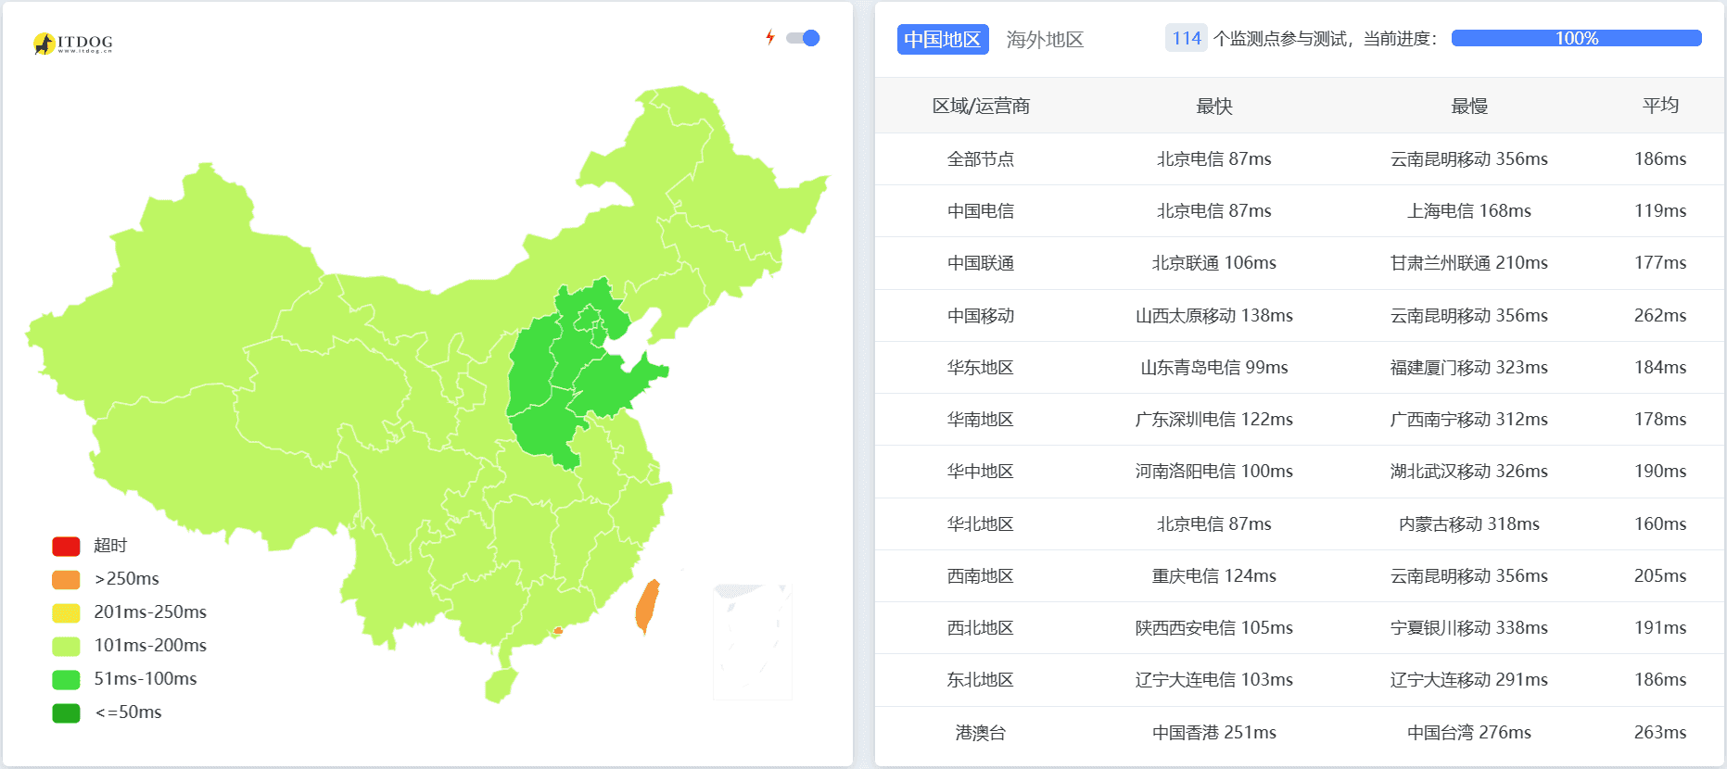Viewport: 1727px width, 769px height.
Task: Click the 最快 column header
Action: [1213, 106]
